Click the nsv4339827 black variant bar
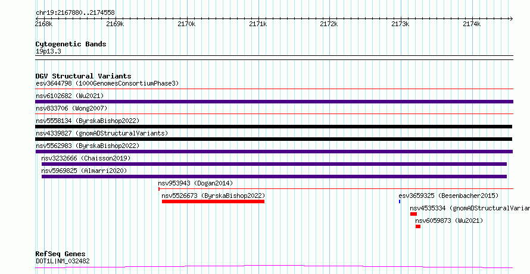Image resolution: width=530 pixels, height=274 pixels. coord(274,139)
